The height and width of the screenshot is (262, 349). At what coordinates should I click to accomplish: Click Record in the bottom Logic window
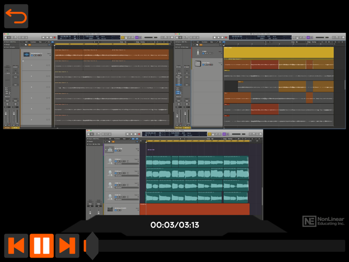[139, 134]
